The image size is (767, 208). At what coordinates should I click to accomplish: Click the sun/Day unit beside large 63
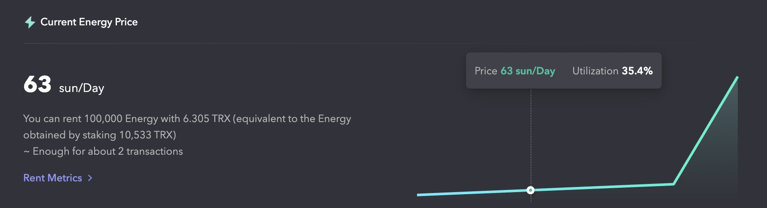(81, 88)
